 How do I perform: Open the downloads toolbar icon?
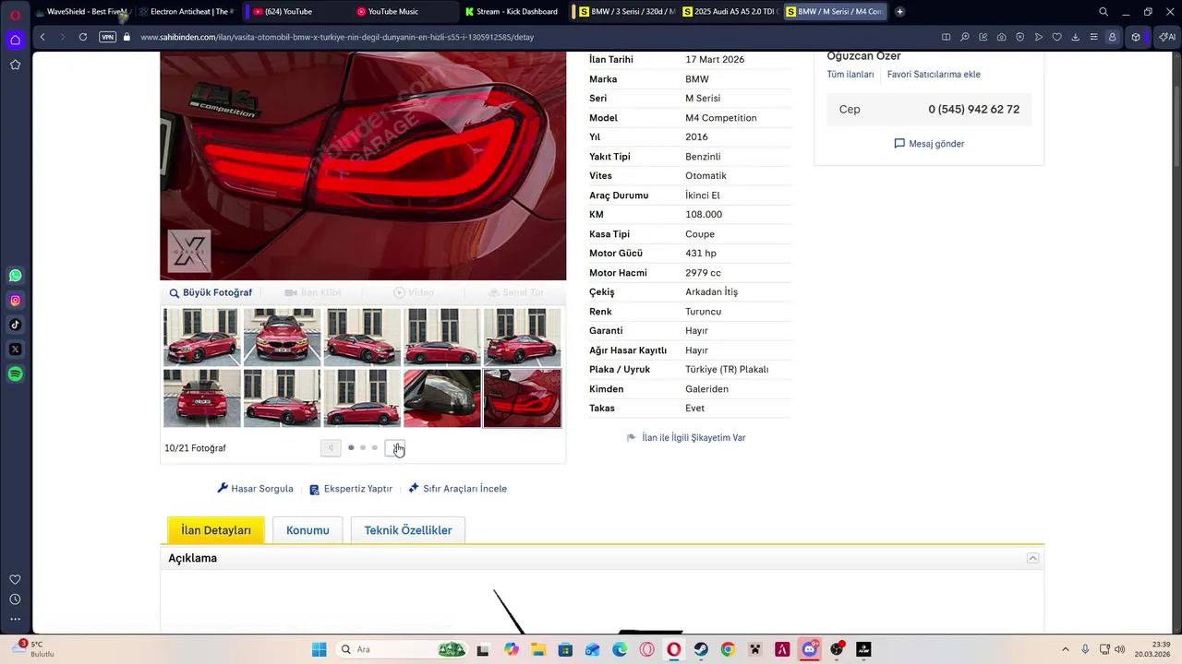point(1075,37)
